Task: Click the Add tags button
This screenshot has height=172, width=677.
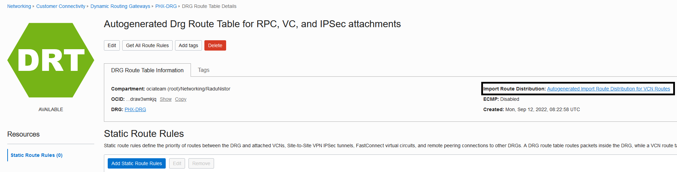Action: (x=188, y=45)
